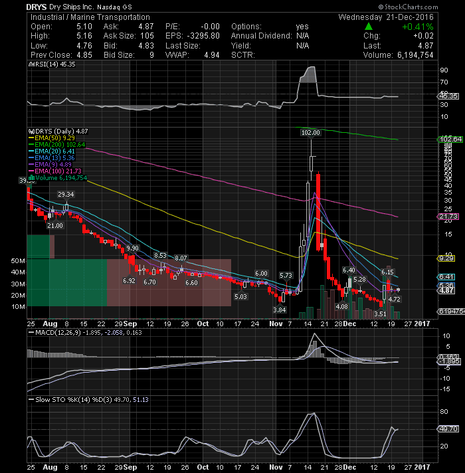The height and width of the screenshot is (473, 465).
Task: Click the Ask Size value 105
Action: (147, 36)
